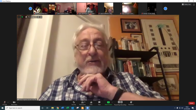Open the Windows Start menu
Viewport: 196px width, 110px height.
coord(2,108)
